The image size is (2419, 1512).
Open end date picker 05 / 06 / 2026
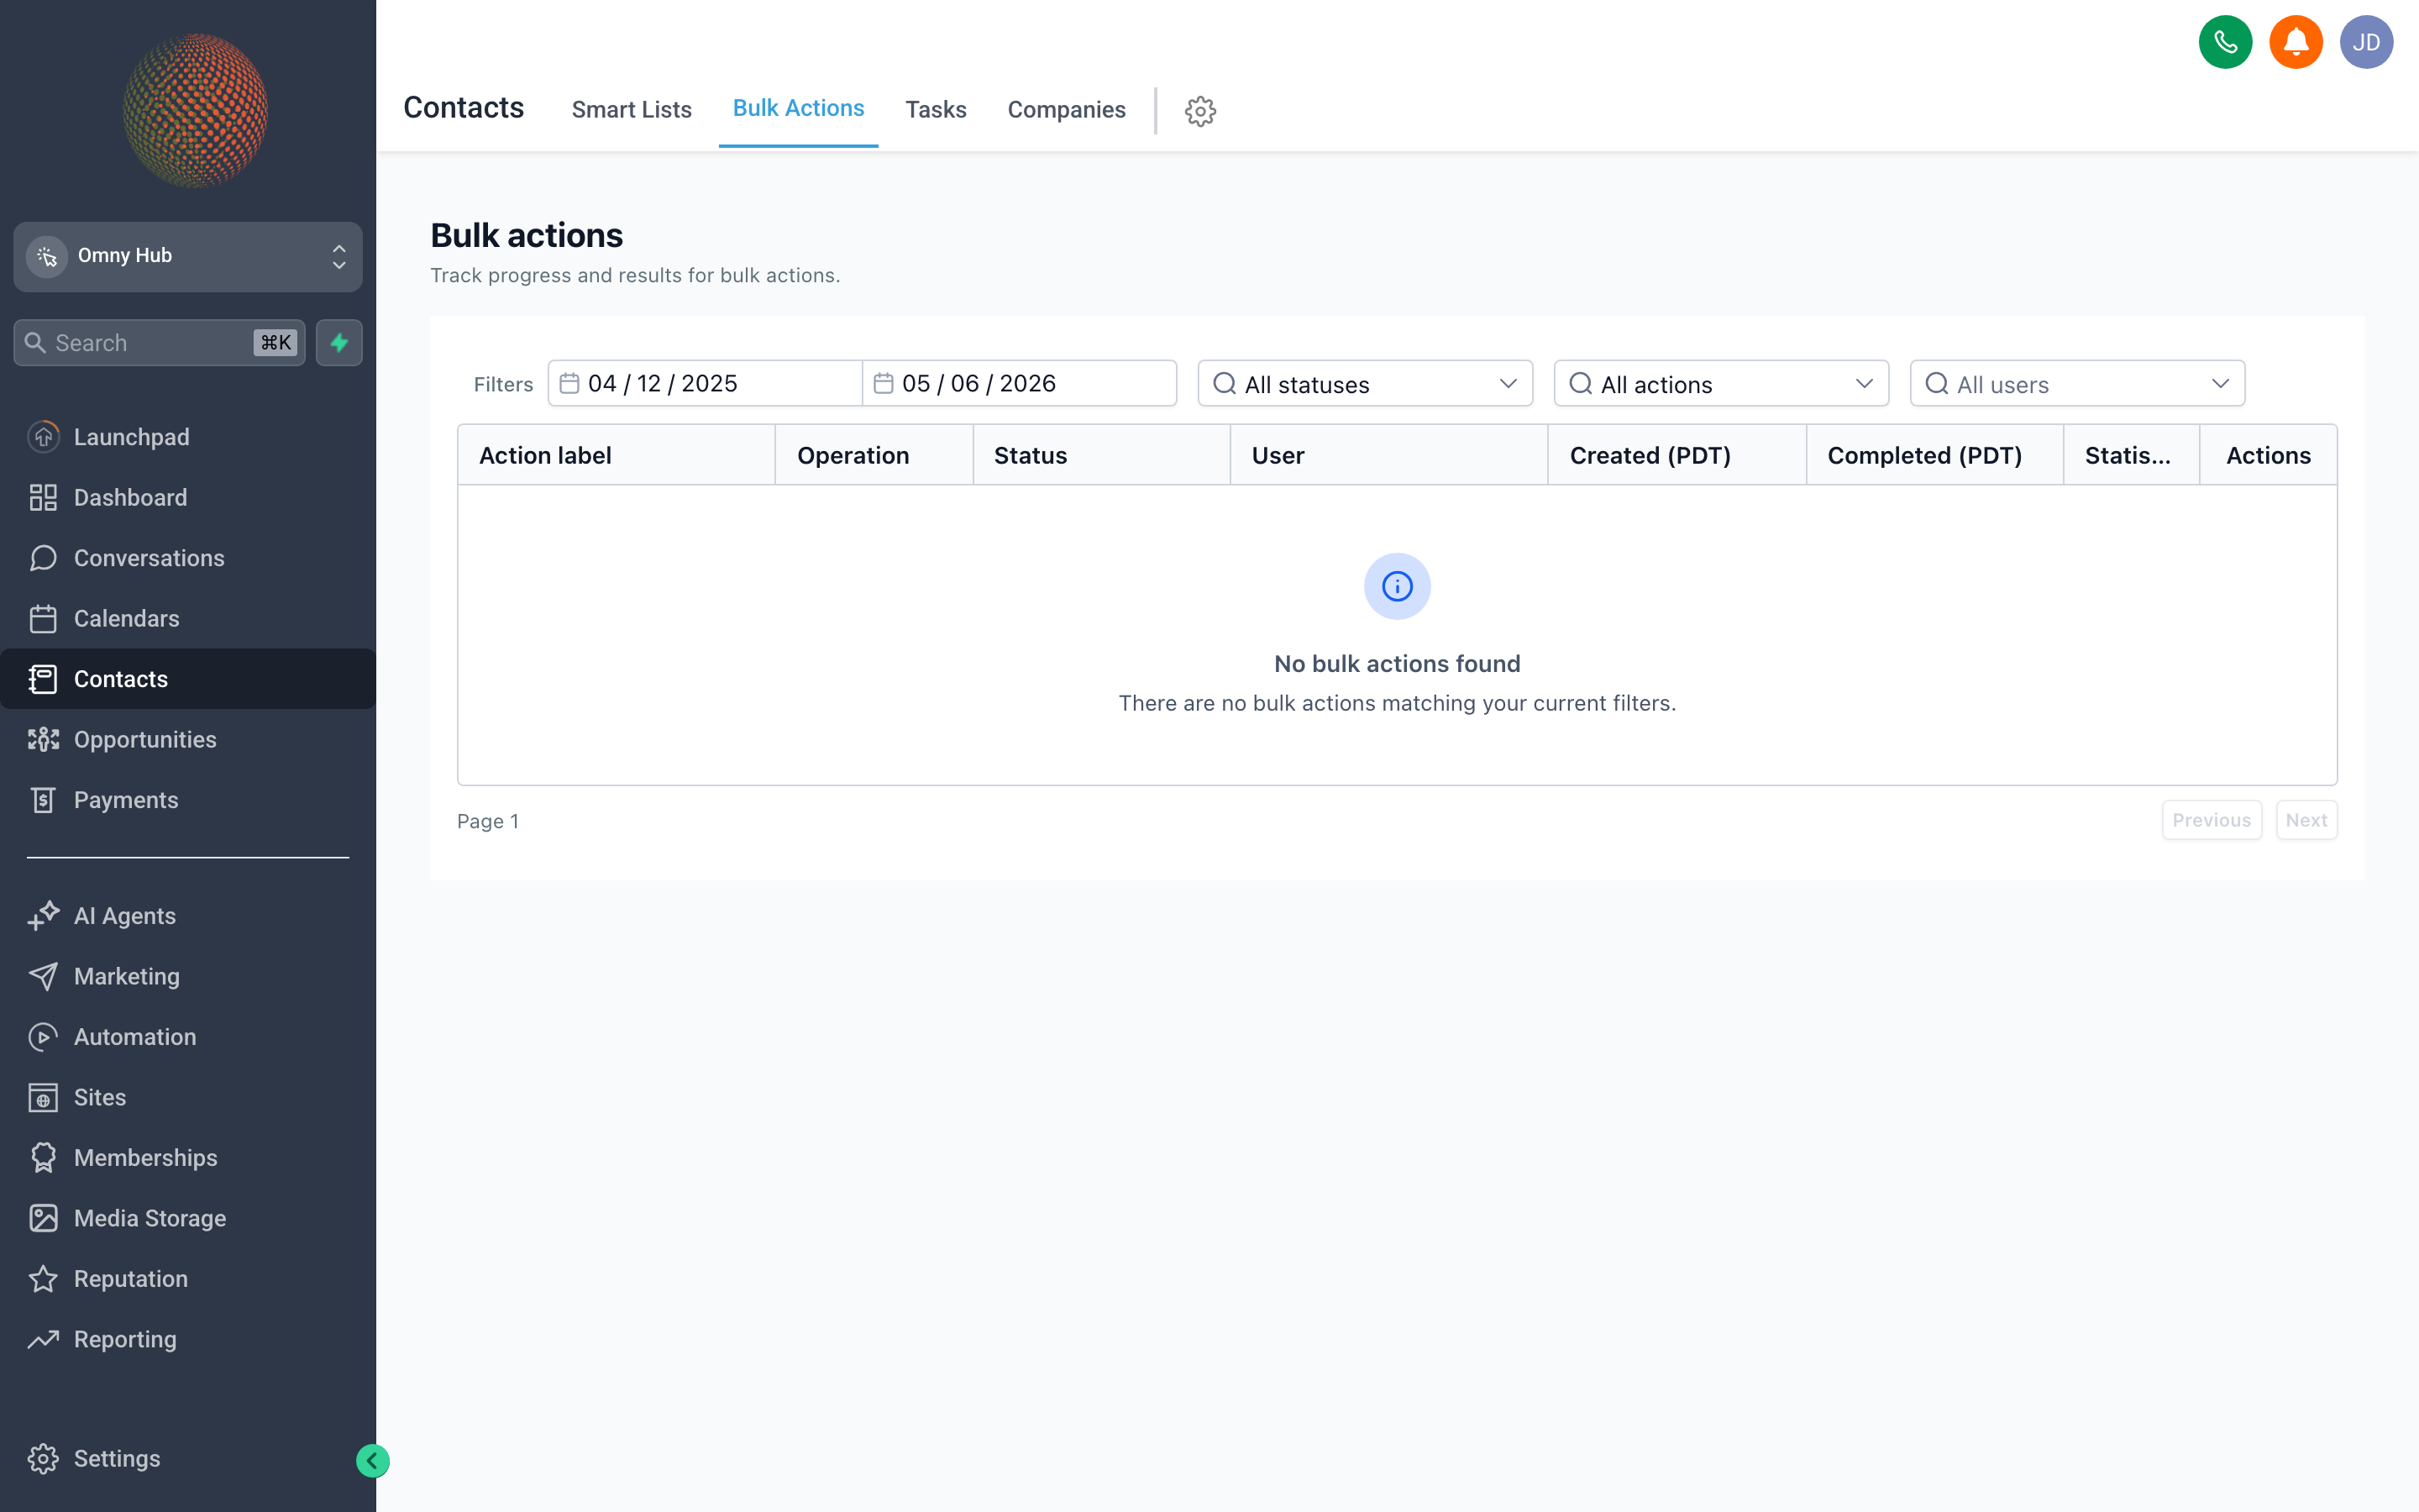coord(1019,384)
